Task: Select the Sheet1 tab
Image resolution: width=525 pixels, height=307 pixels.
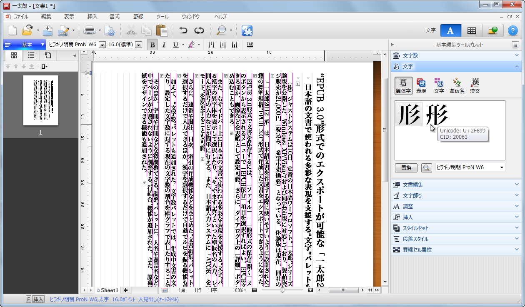Action: pos(108,290)
